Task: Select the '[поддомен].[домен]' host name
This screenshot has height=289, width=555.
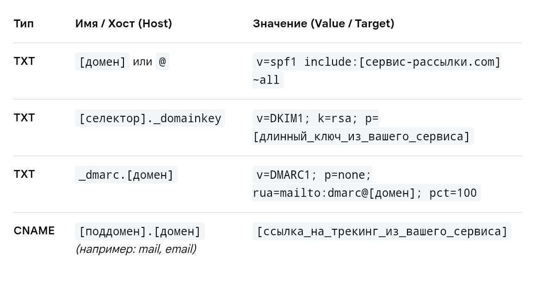Action: tap(140, 231)
